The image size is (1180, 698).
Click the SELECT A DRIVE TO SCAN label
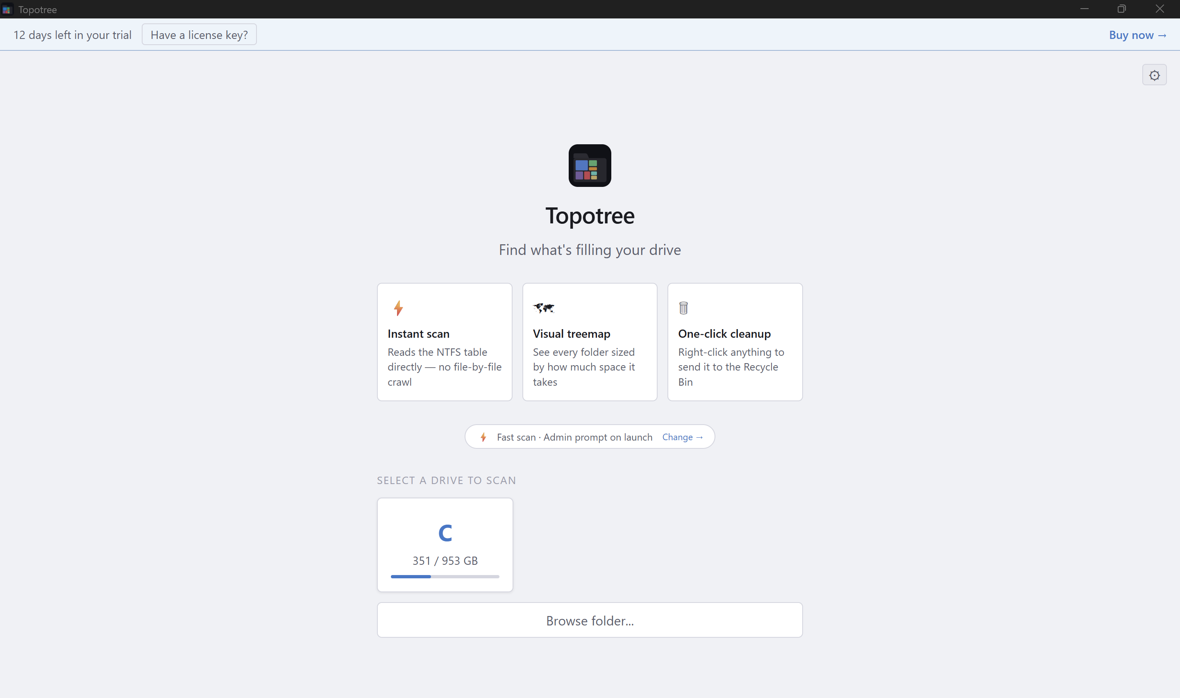pyautogui.click(x=446, y=480)
